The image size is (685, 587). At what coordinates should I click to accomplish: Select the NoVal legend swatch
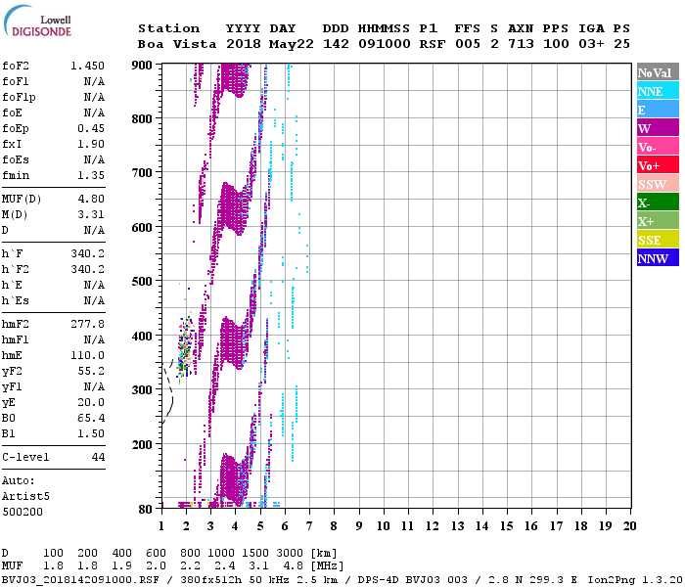[658, 72]
